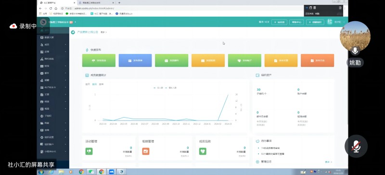Click the 社 logo avatar in header

coord(330,22)
